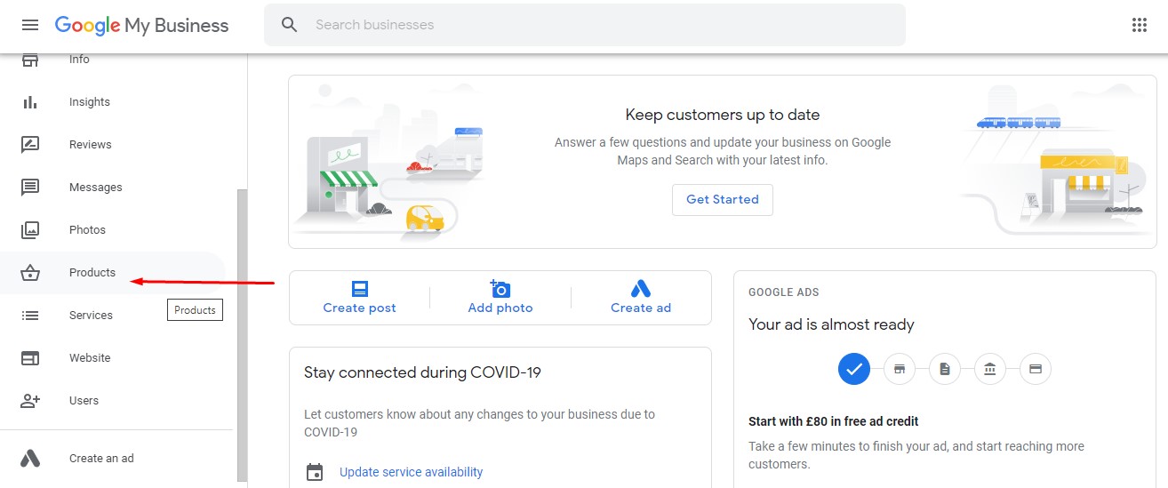
Task: Click Create ad shortcut
Action: [x=641, y=298]
